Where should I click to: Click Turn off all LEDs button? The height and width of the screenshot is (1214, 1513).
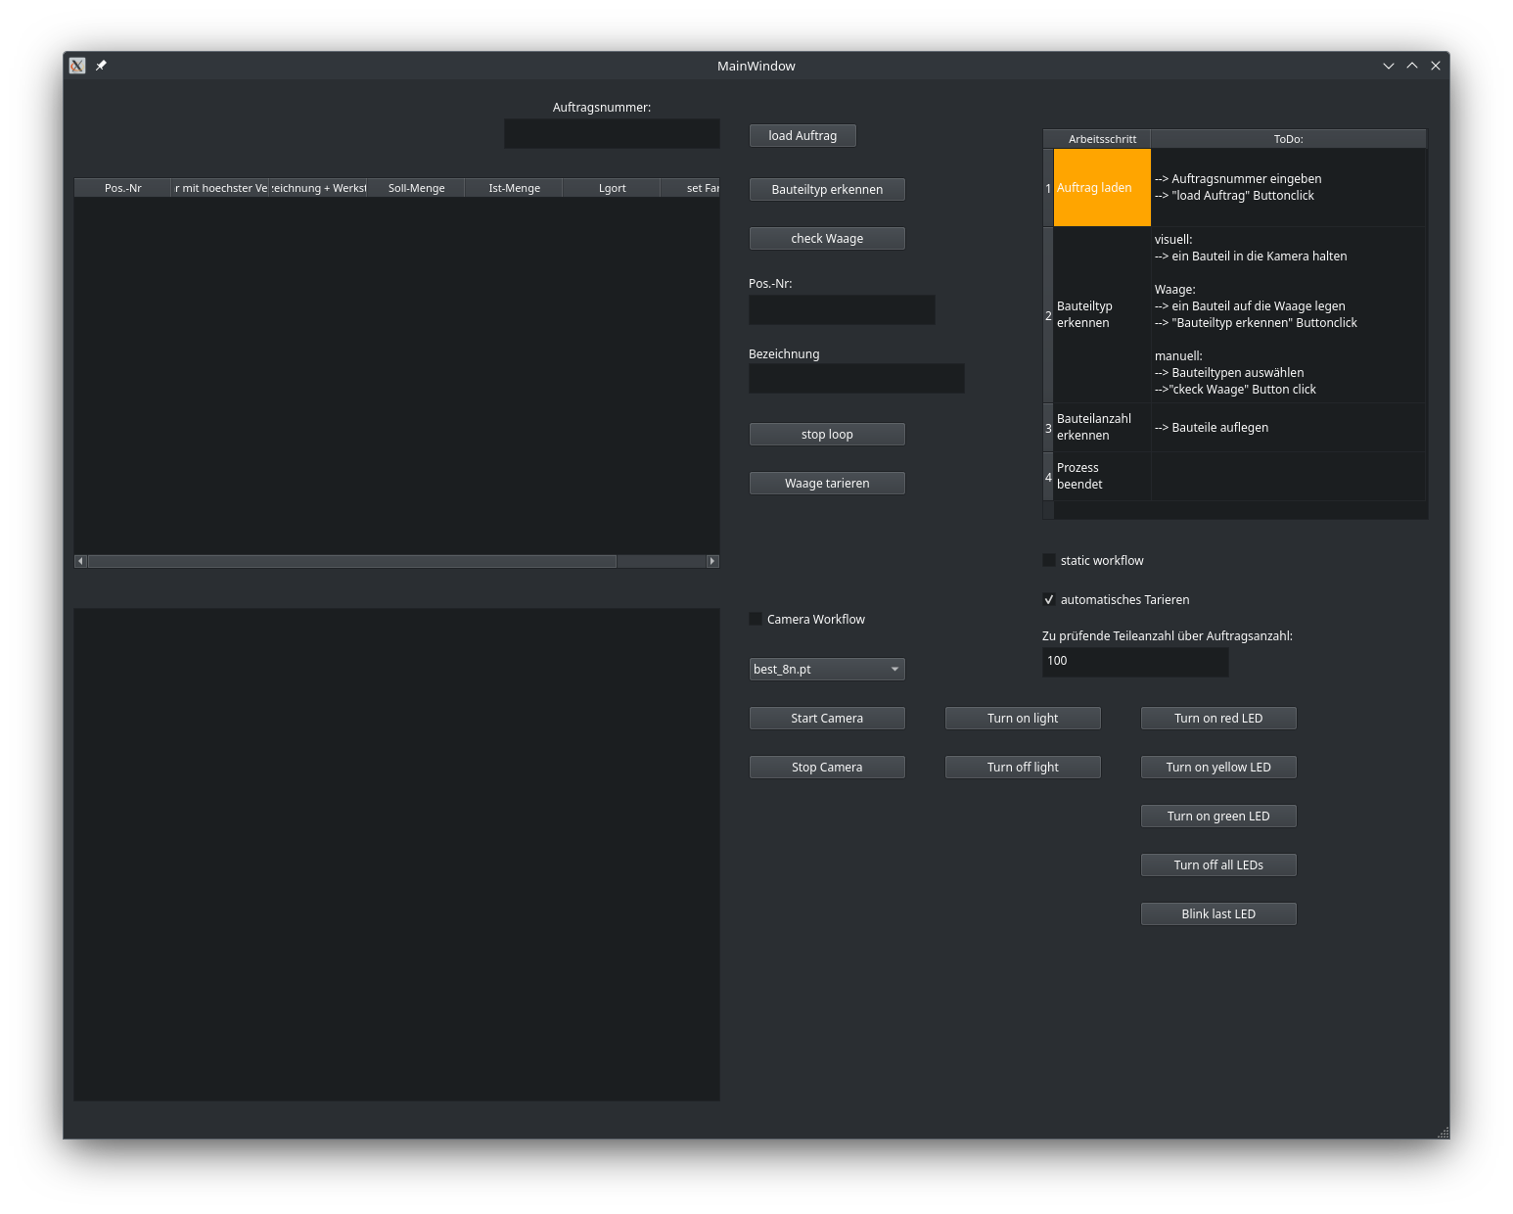[x=1218, y=865]
